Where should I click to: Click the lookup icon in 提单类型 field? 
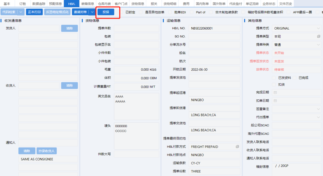319,37
